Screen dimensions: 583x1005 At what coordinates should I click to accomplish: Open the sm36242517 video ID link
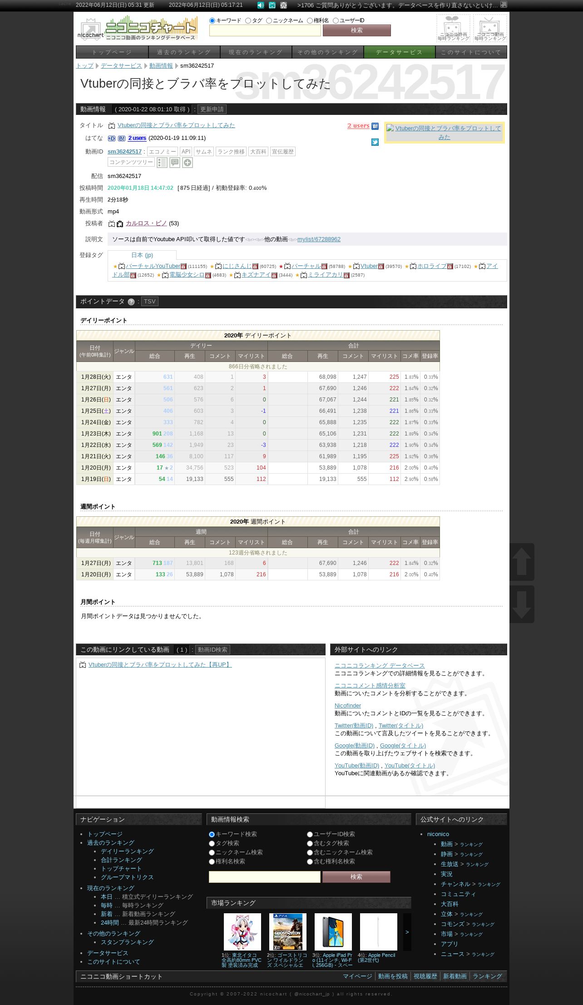[x=125, y=152]
